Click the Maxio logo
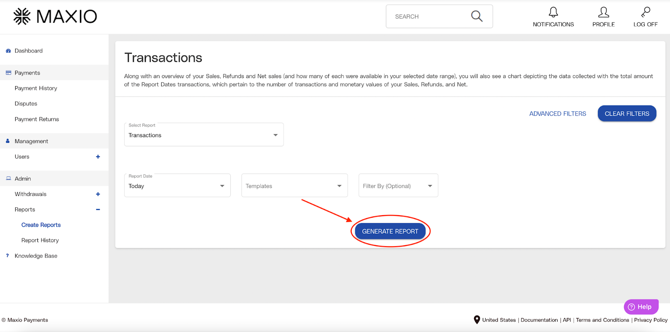670x332 pixels. click(x=55, y=17)
